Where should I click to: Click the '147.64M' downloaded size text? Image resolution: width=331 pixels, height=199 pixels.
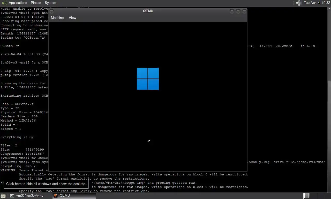(264, 46)
